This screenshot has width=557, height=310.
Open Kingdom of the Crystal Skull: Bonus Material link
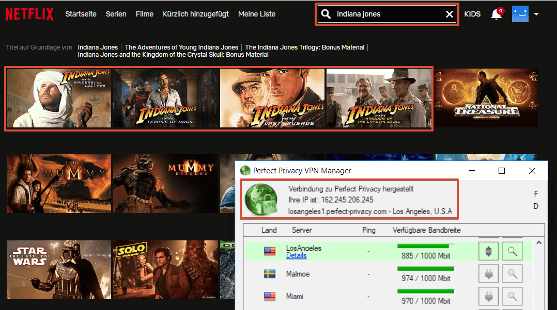coord(173,55)
